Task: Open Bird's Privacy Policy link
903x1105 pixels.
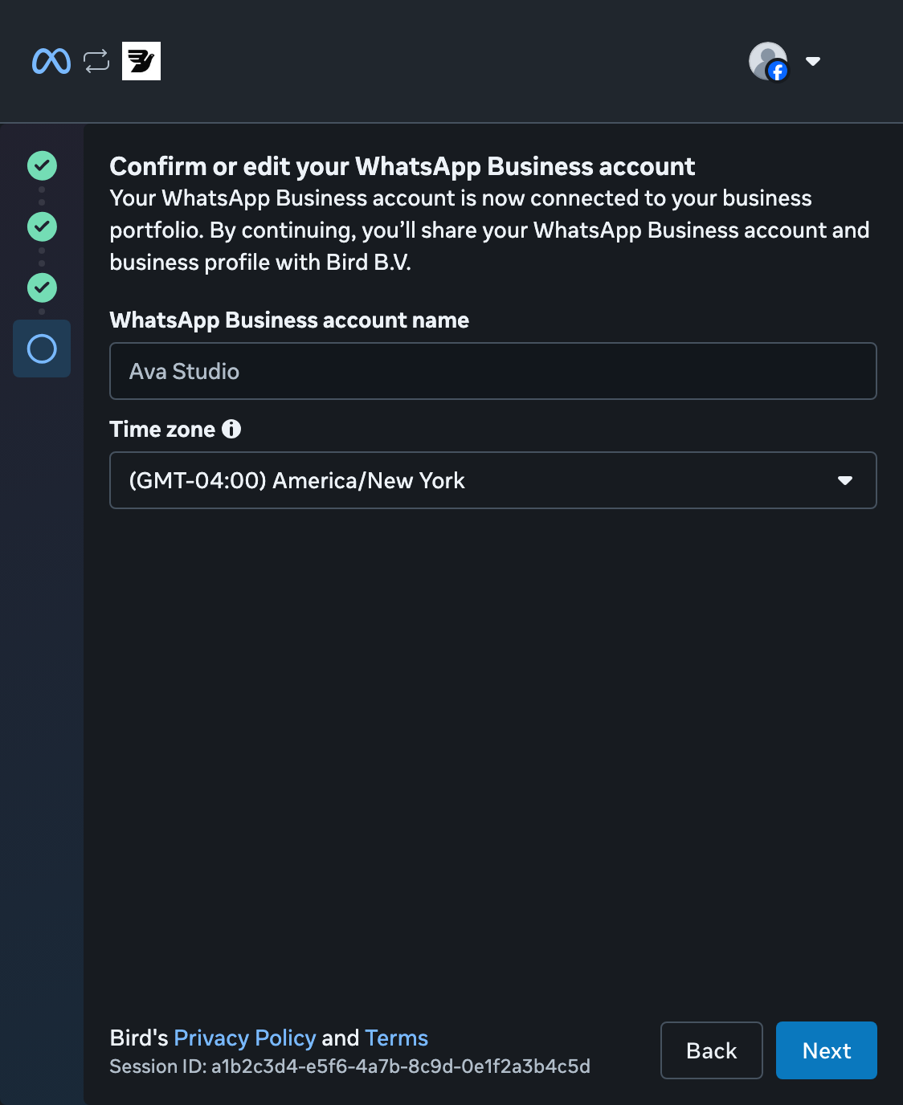Action: coord(245,1038)
